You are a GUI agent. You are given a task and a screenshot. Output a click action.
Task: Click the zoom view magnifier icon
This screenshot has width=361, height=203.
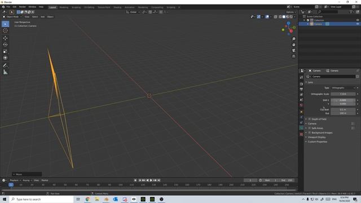pyautogui.click(x=294, y=39)
